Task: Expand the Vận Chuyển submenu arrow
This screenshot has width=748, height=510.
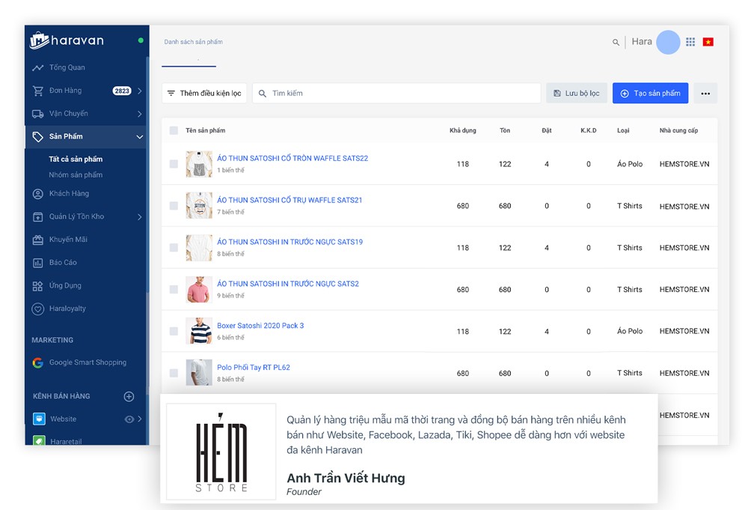Action: (x=139, y=114)
